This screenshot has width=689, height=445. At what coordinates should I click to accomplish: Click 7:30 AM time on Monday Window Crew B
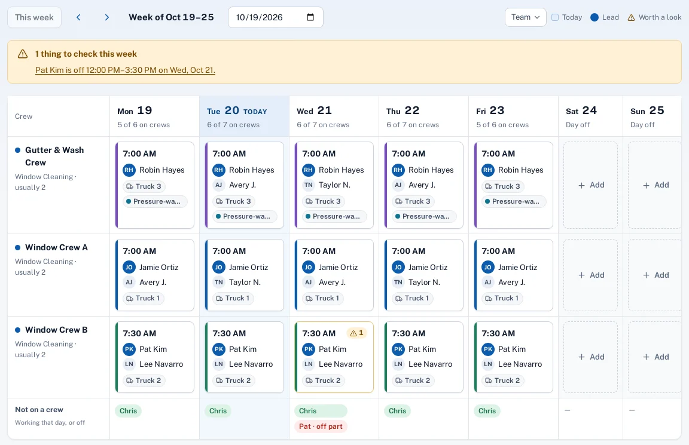(139, 333)
